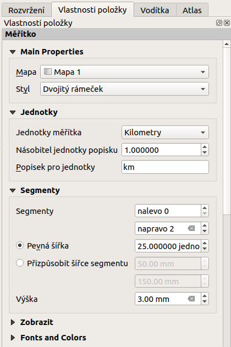The image size is (231, 347).
Task: Decrease the nalevo 0 segments value
Action: pyautogui.click(x=205, y=213)
